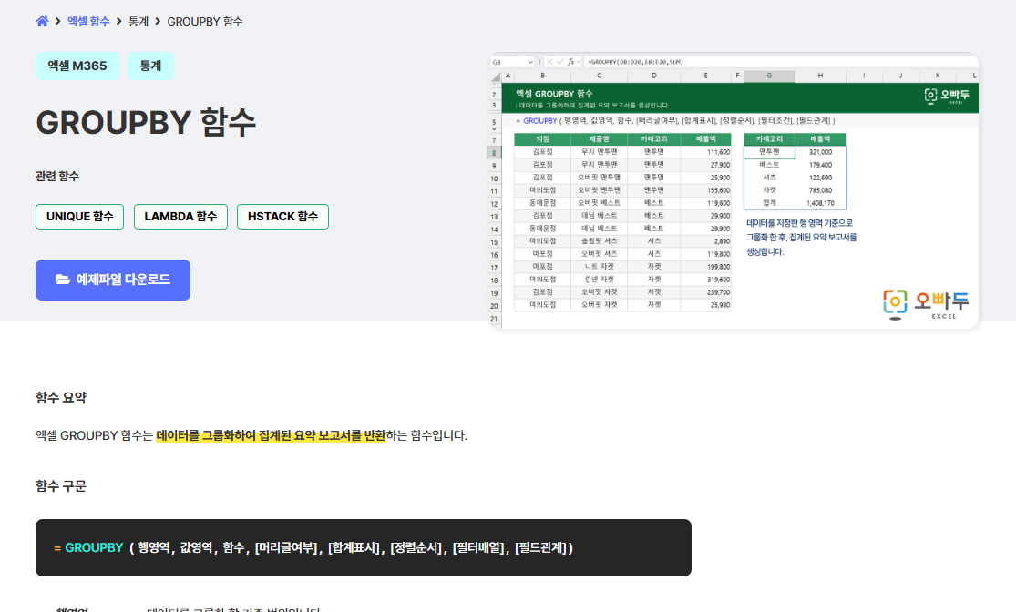The height and width of the screenshot is (612, 1016).
Task: Click the 함수 요약 heading
Action: [x=61, y=398]
